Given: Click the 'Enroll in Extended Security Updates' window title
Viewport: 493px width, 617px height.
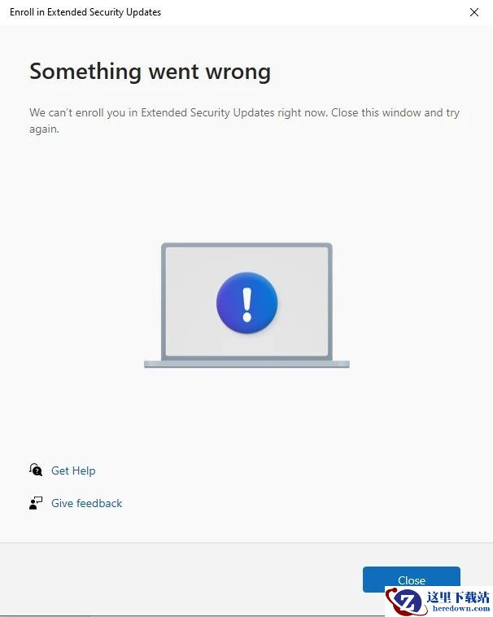Looking at the screenshot, I should 85,12.
